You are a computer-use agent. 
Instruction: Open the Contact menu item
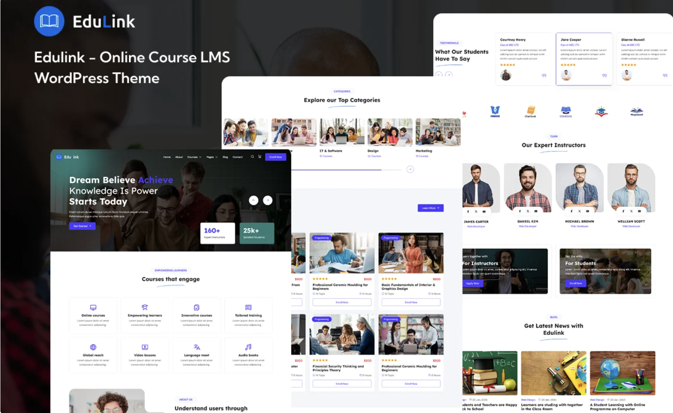point(237,157)
